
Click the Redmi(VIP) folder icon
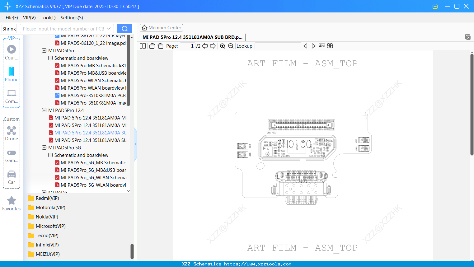[31, 198]
